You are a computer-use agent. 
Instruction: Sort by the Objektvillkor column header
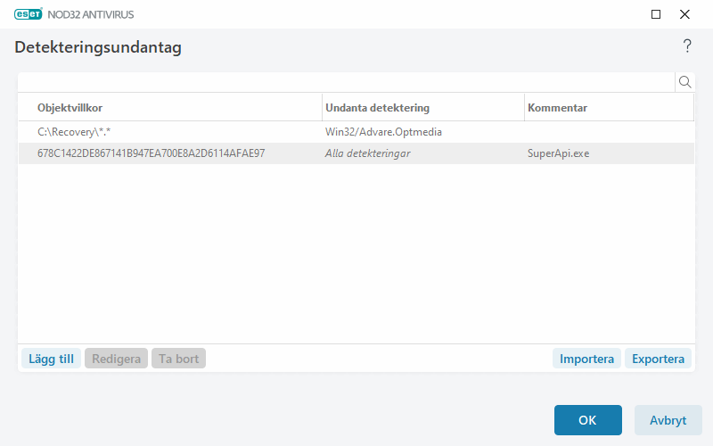click(x=169, y=108)
